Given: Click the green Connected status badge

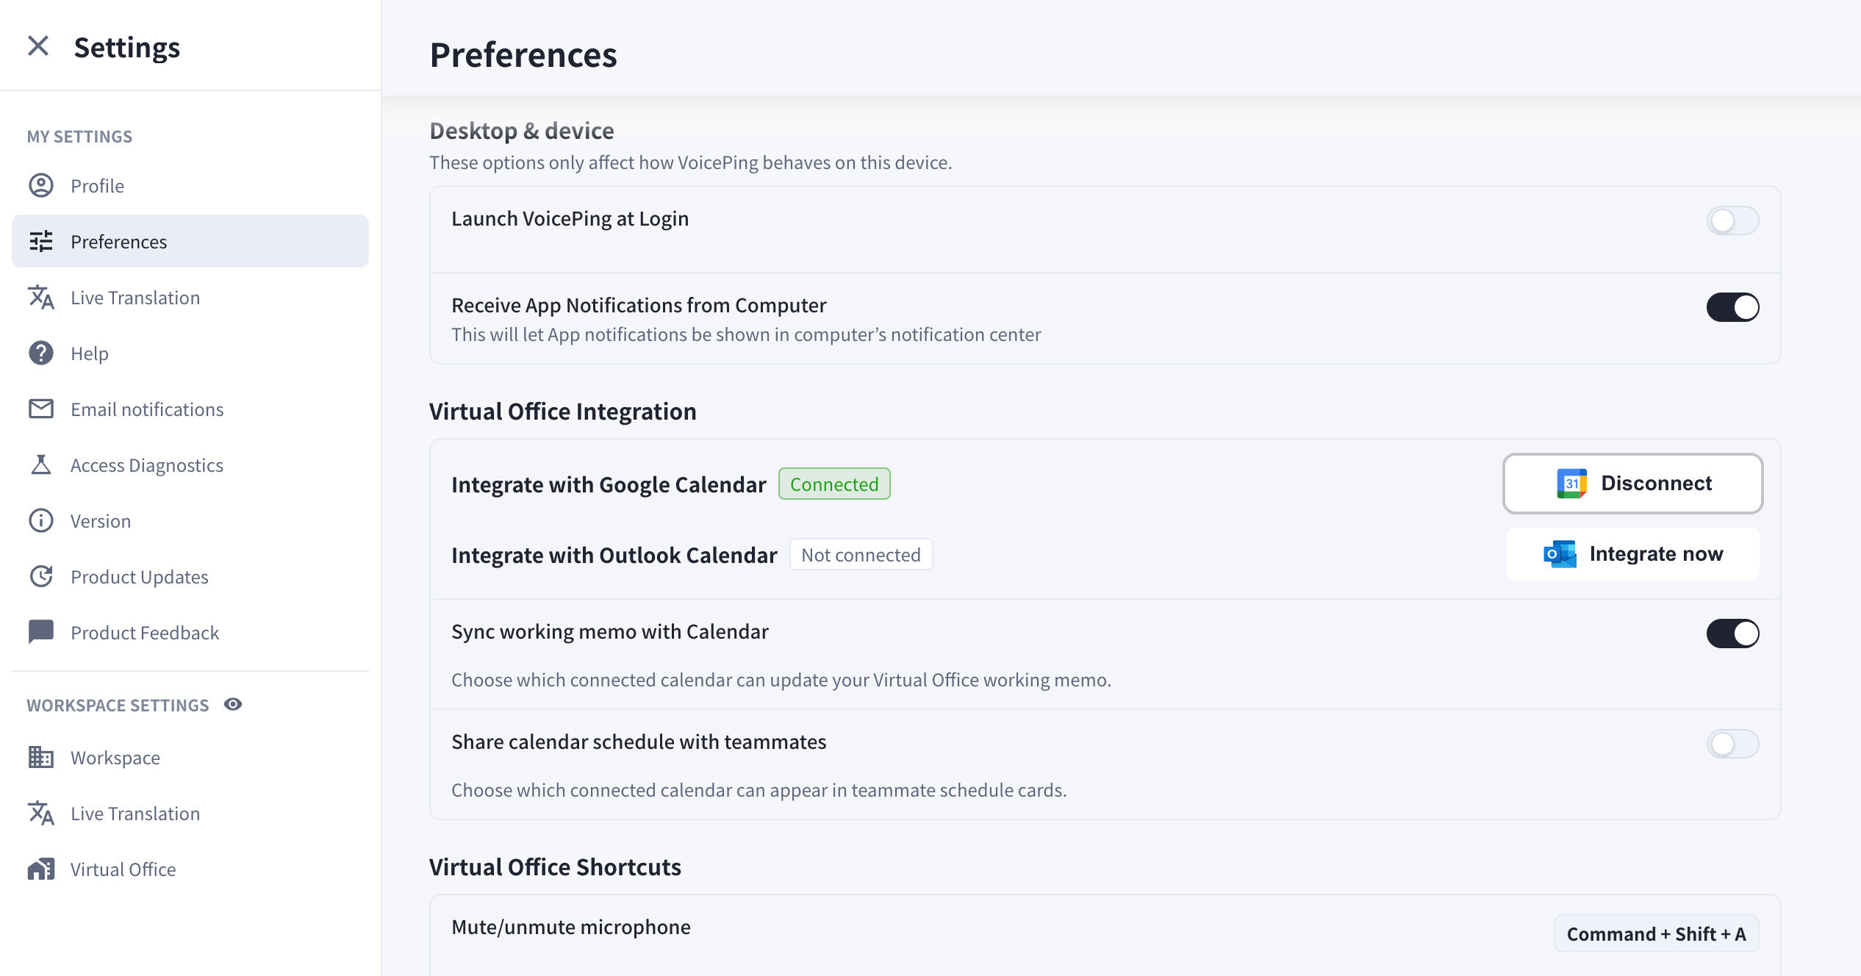Looking at the screenshot, I should (x=834, y=484).
